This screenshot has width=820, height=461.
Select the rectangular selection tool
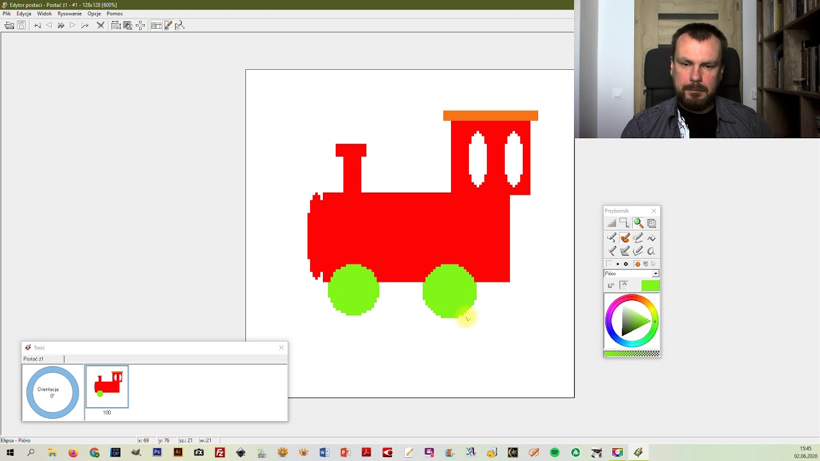coord(625,223)
